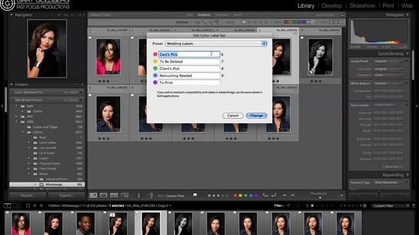Switch to the Print module
Screen dimensions: 419x235
(388, 6)
